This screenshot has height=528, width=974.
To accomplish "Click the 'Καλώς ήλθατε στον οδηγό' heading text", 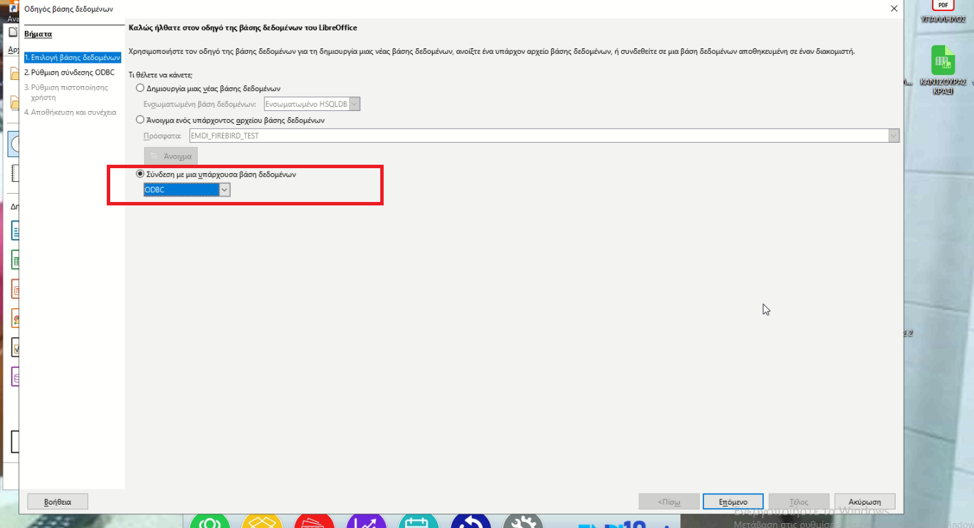I will [242, 28].
